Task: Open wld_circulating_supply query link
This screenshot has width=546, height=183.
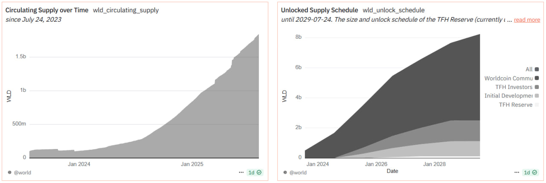Action: (125, 10)
